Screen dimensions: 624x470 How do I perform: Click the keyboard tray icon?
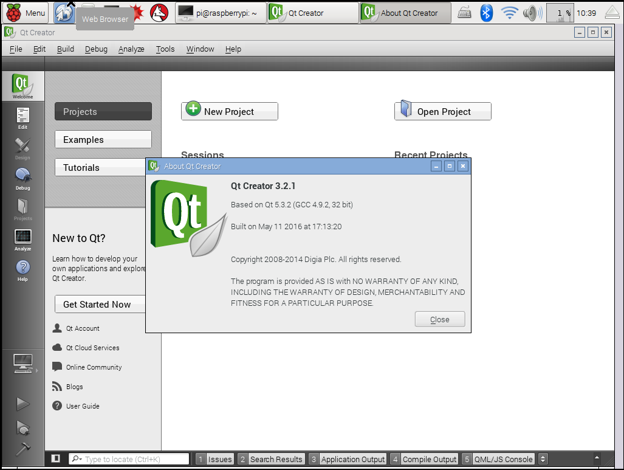pos(464,13)
